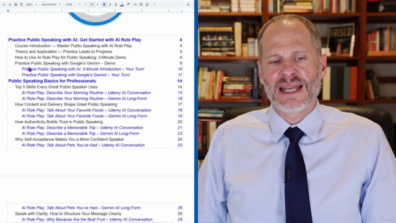
Task: Select the Paint format tool
Action: [x=22, y=4]
